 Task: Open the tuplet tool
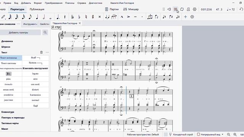click(150, 17)
